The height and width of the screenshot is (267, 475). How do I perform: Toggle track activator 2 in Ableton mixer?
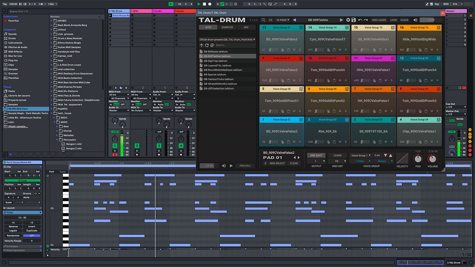tap(137, 146)
